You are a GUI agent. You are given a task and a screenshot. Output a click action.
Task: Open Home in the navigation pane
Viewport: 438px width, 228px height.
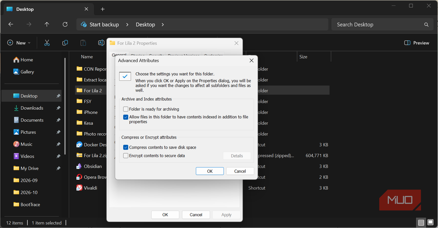point(23,60)
